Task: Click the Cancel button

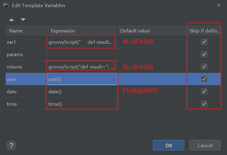Action: pos(205,145)
